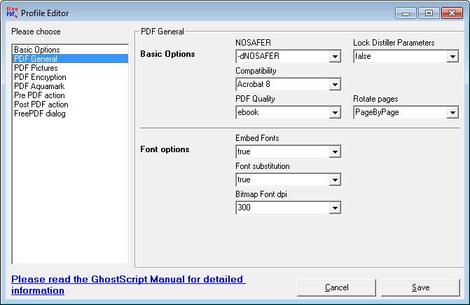This screenshot has width=470, height=305.
Task: Open the Bitmap Font dpi dropdown
Action: coord(335,208)
